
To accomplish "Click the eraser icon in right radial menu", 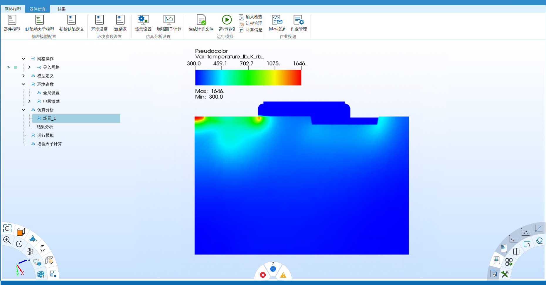I will 539,241.
